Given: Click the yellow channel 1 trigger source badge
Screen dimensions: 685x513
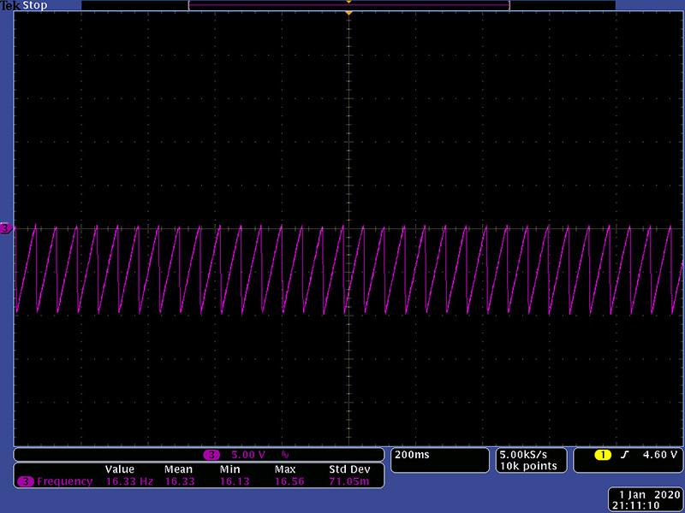Looking at the screenshot, I should pyautogui.click(x=603, y=454).
